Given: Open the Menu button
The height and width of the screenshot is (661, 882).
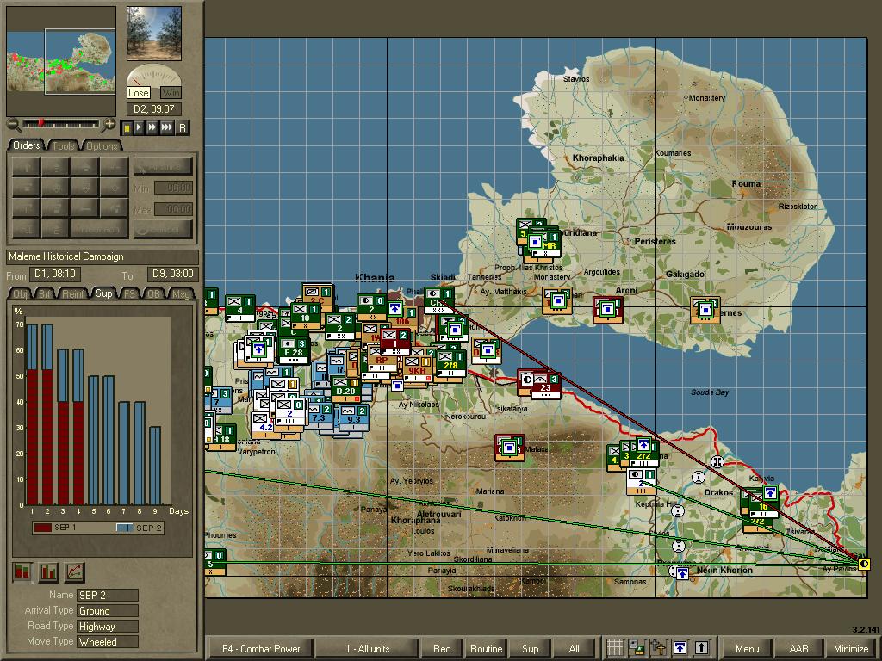Looking at the screenshot, I should coord(747,649).
